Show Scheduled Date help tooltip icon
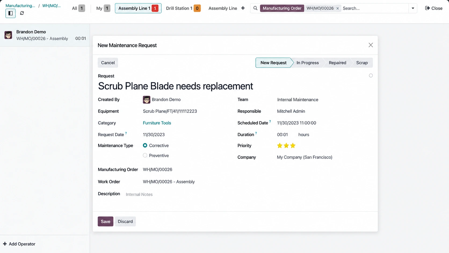The width and height of the screenshot is (449, 253). coord(270,121)
